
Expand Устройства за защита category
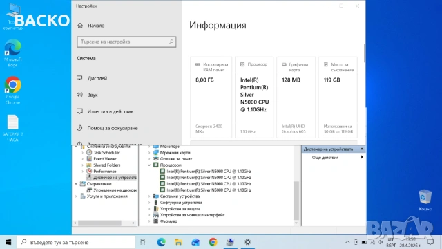pos(149,209)
